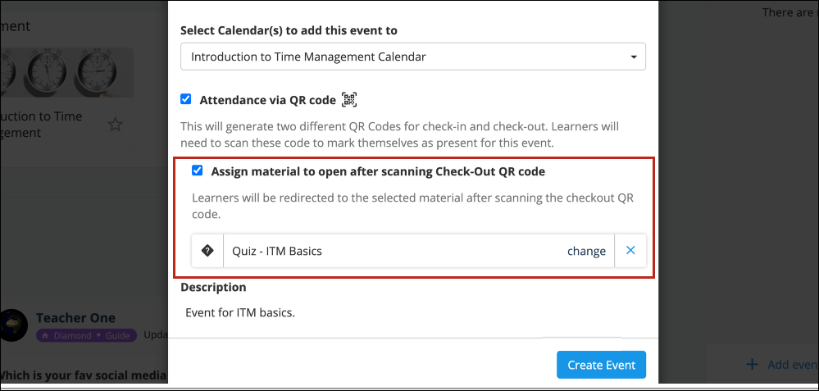Remove Quiz - ITM Basics with the X
Viewport: 819px width, 391px height.
pos(630,251)
